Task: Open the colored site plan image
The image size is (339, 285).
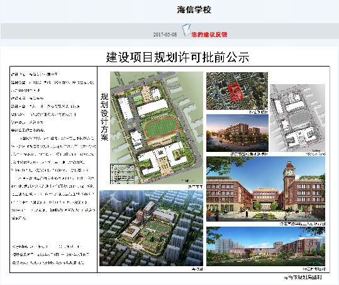Action: tap(157, 128)
